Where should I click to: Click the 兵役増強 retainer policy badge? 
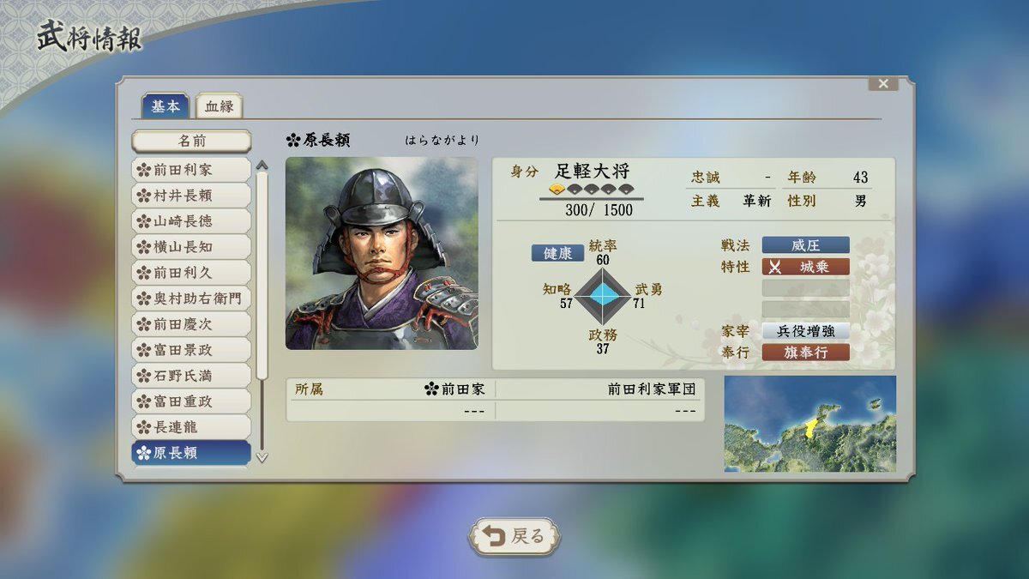(806, 331)
